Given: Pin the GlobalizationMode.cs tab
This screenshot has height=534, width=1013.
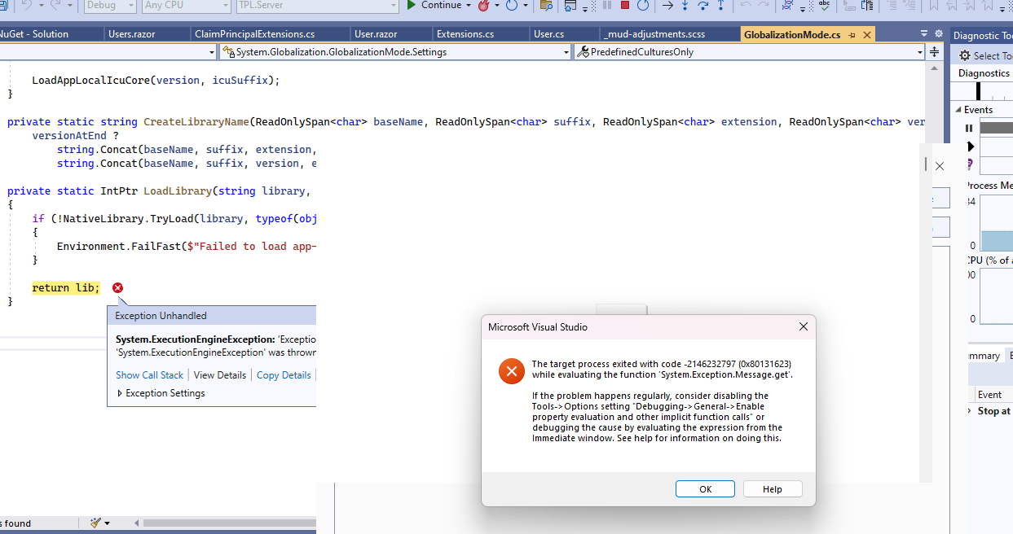Looking at the screenshot, I should (852, 34).
